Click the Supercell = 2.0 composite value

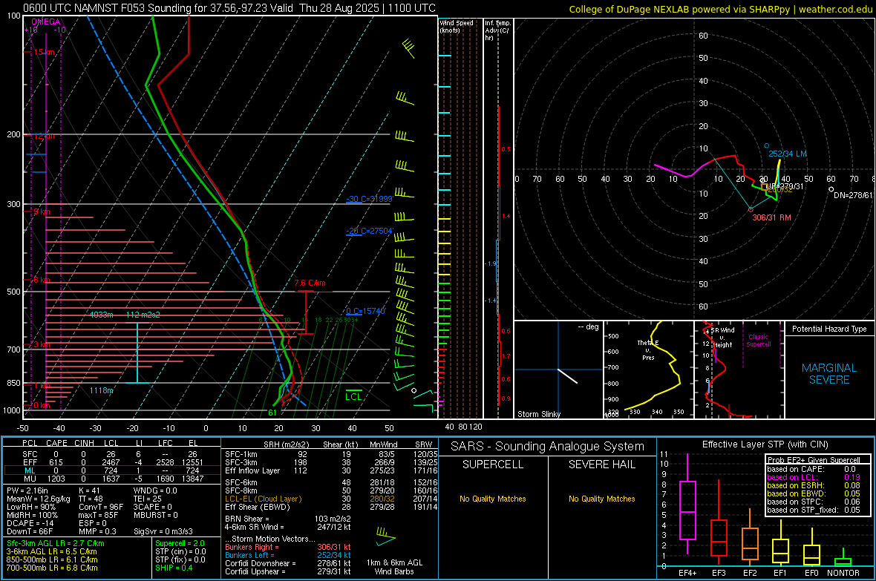coord(180,543)
